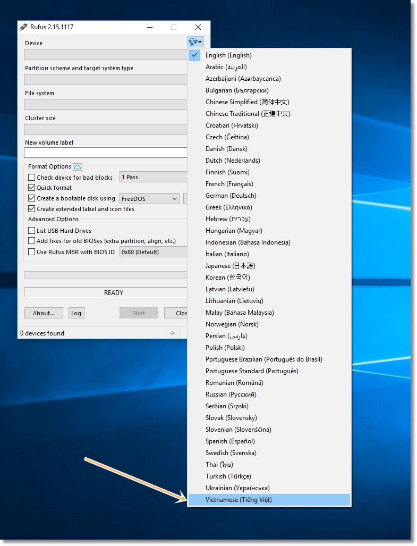Select Vietnamese (Tiếng Việt) language
The width and height of the screenshot is (417, 546).
click(269, 500)
